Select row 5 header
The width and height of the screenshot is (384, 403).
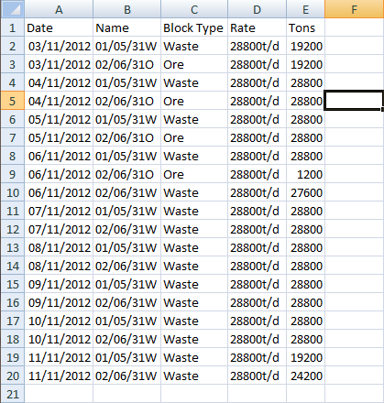(x=13, y=101)
